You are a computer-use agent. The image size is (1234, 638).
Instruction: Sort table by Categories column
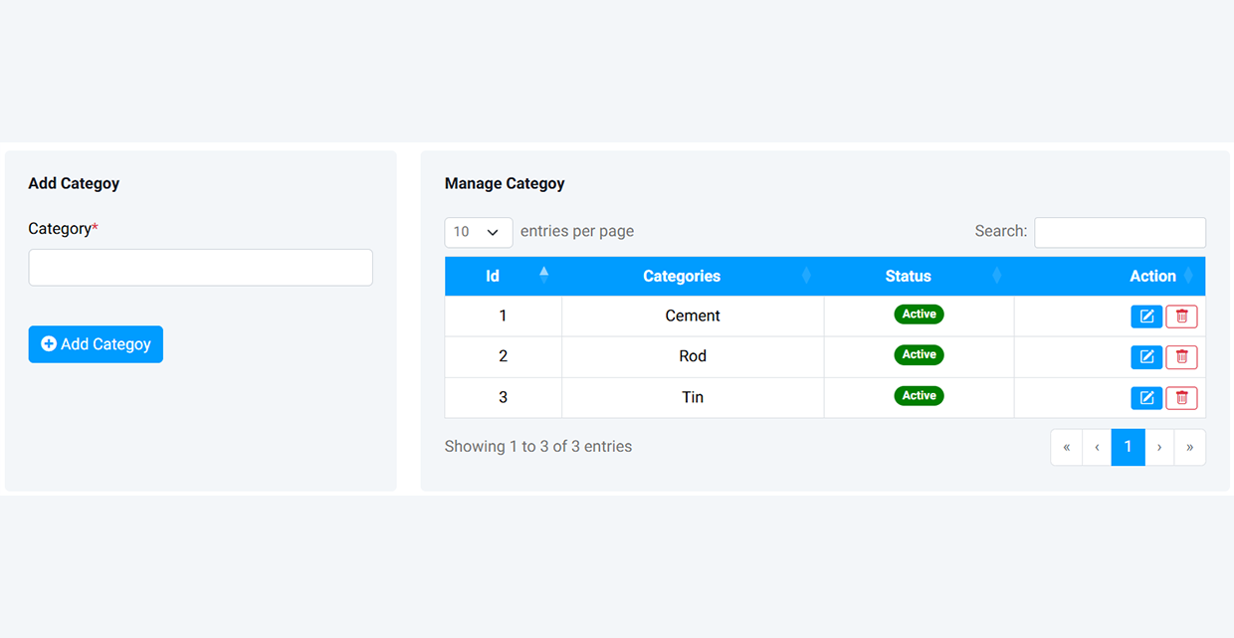coord(693,276)
